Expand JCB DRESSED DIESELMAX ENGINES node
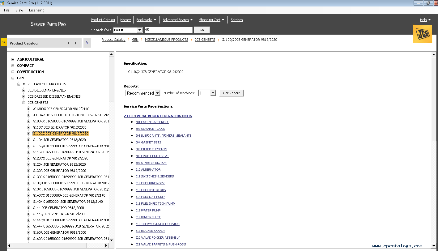Viewport: 438px width, 251px height. pyautogui.click(x=24, y=96)
